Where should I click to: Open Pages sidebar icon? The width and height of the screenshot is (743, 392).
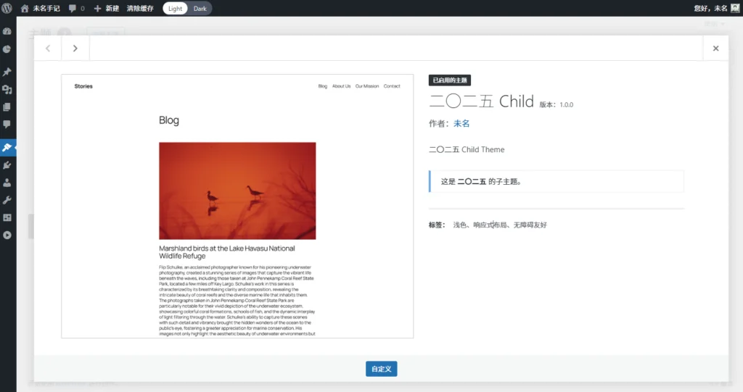[7, 107]
